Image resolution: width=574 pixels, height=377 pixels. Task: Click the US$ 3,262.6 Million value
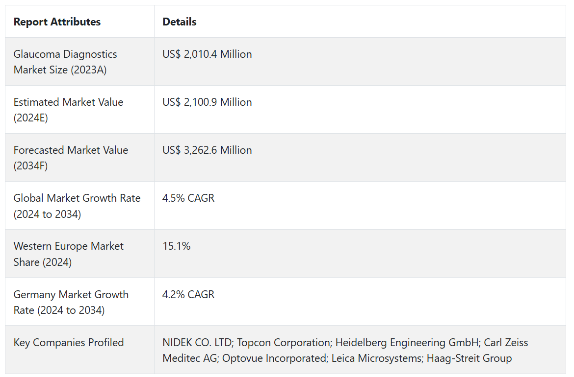coord(207,150)
